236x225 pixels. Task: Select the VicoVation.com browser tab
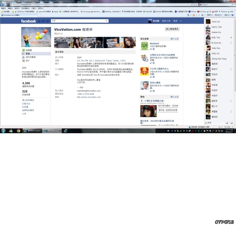coord(19,15)
